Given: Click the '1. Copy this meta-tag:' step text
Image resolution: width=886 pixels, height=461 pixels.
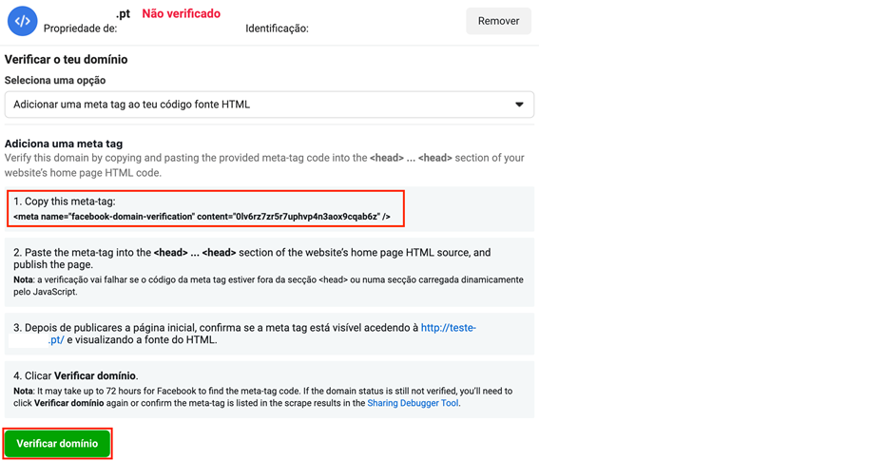Looking at the screenshot, I should point(65,202).
